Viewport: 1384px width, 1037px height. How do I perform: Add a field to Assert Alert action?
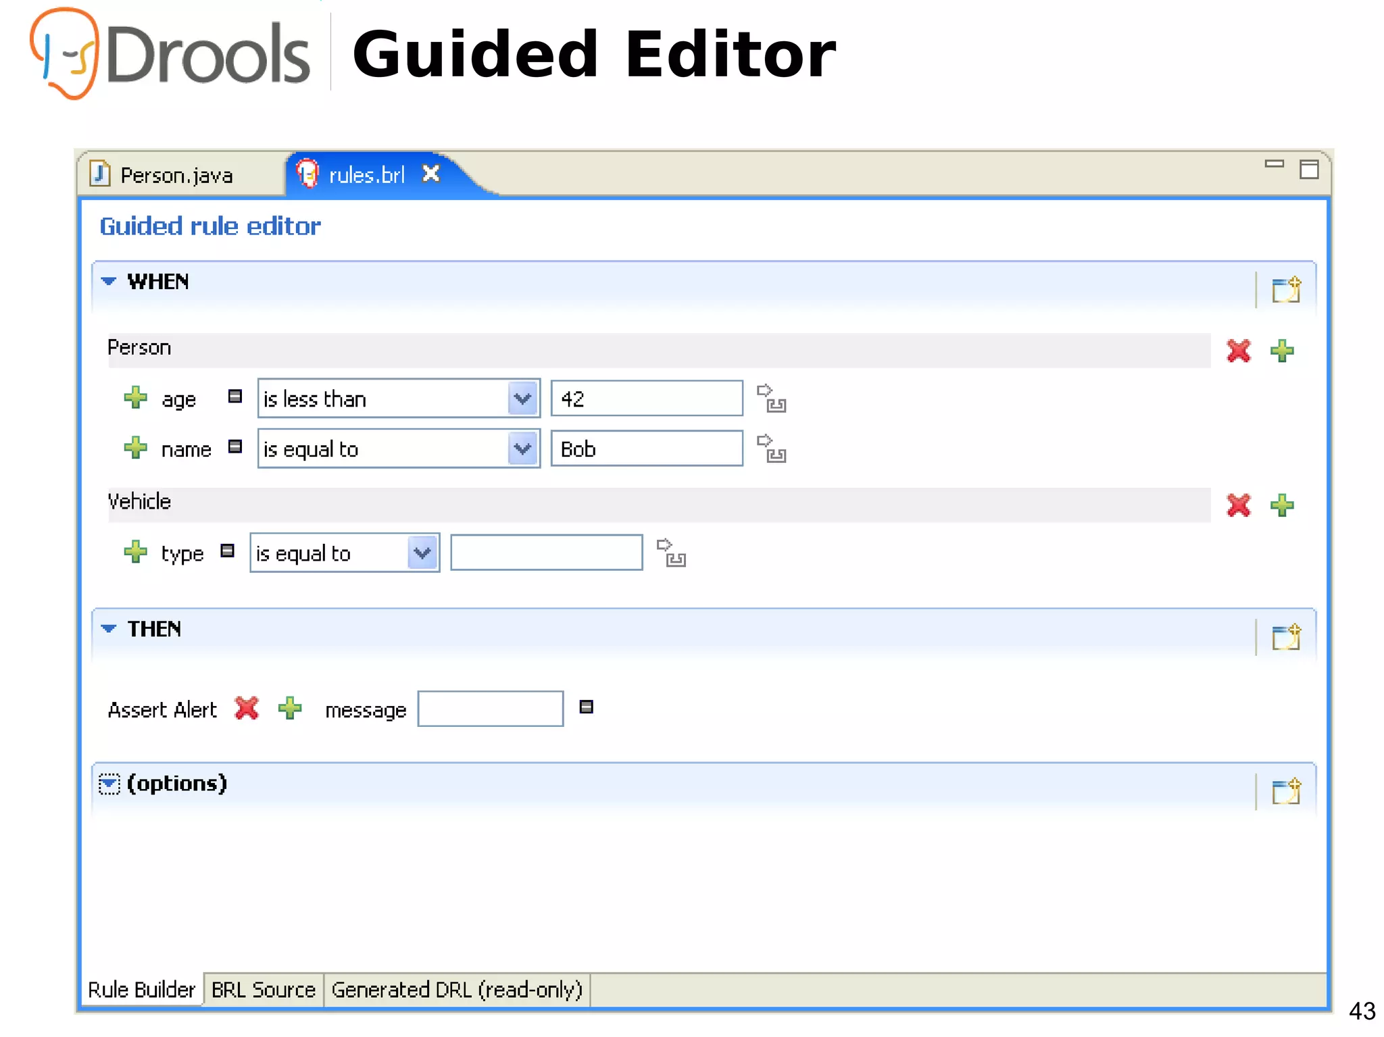tap(290, 708)
